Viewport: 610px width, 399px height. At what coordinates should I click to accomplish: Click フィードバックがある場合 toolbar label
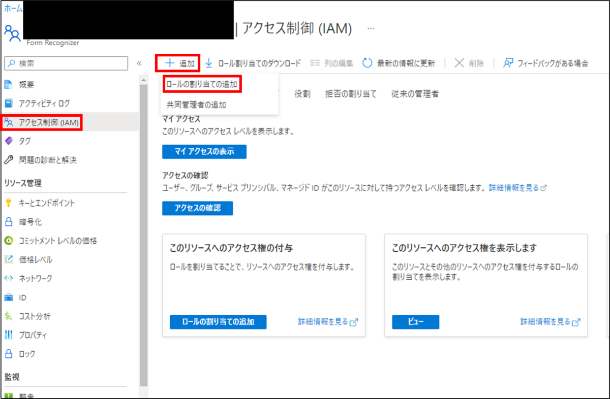(x=553, y=63)
